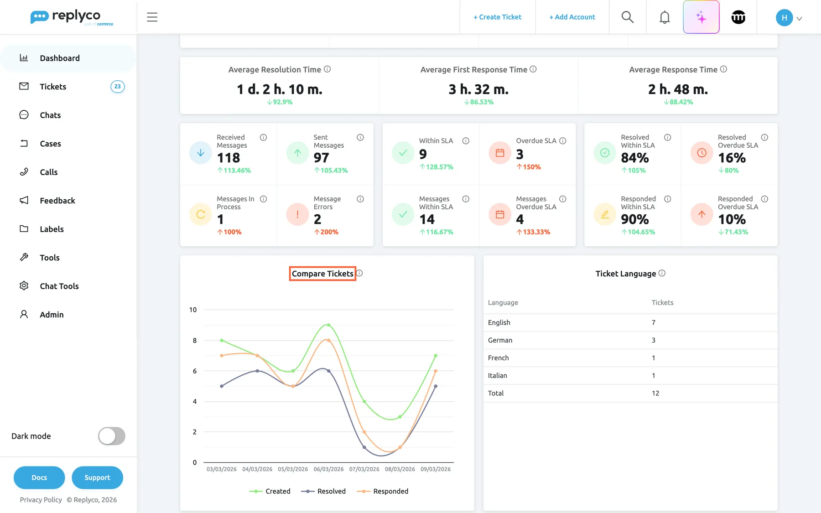Show info for Average Resolution Time
This screenshot has width=821, height=513.
click(327, 69)
